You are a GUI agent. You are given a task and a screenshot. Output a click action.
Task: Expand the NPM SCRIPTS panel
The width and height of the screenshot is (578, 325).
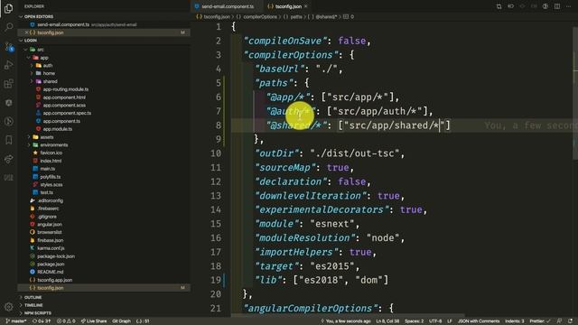click(38, 313)
